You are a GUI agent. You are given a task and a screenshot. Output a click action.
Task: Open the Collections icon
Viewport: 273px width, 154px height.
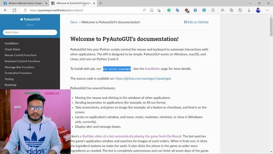coord(231,10)
